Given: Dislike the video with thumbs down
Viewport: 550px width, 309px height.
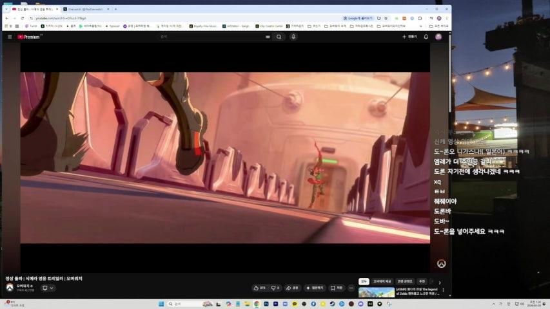Looking at the screenshot, I should [275, 288].
